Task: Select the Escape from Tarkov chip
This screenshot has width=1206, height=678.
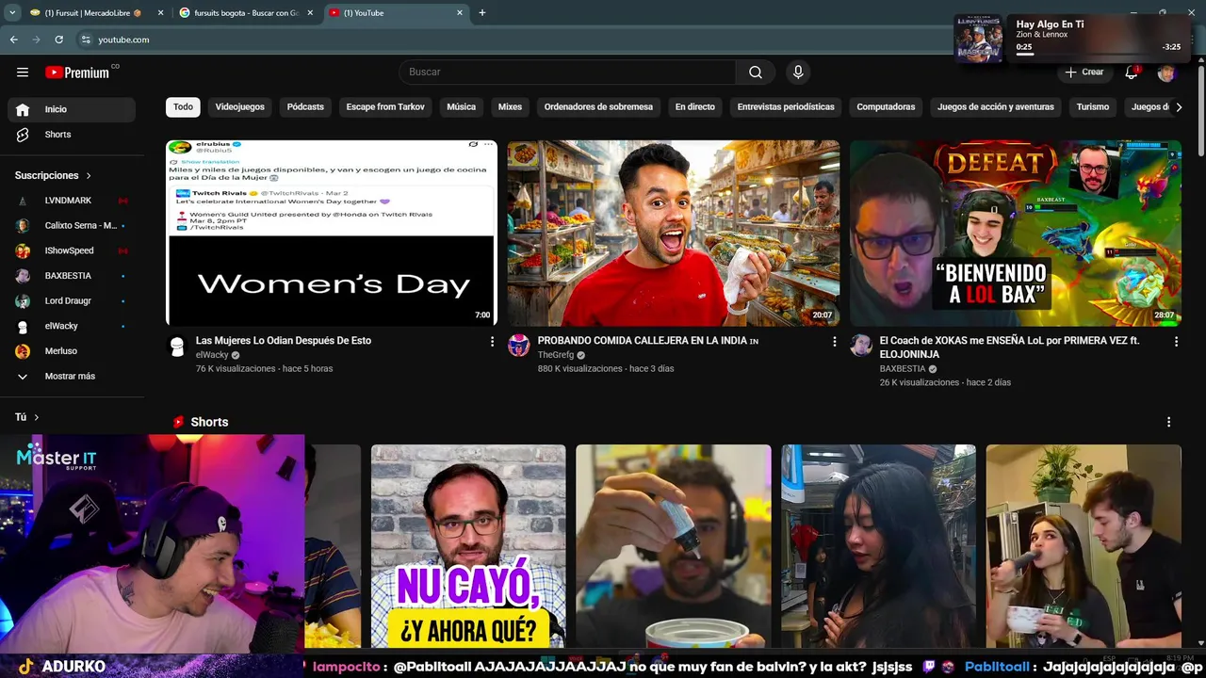Action: tap(385, 107)
